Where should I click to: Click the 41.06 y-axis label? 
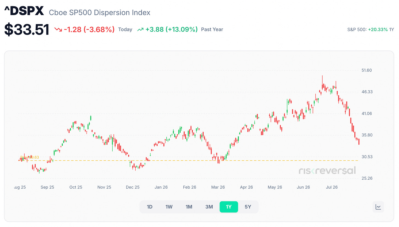[367, 113]
